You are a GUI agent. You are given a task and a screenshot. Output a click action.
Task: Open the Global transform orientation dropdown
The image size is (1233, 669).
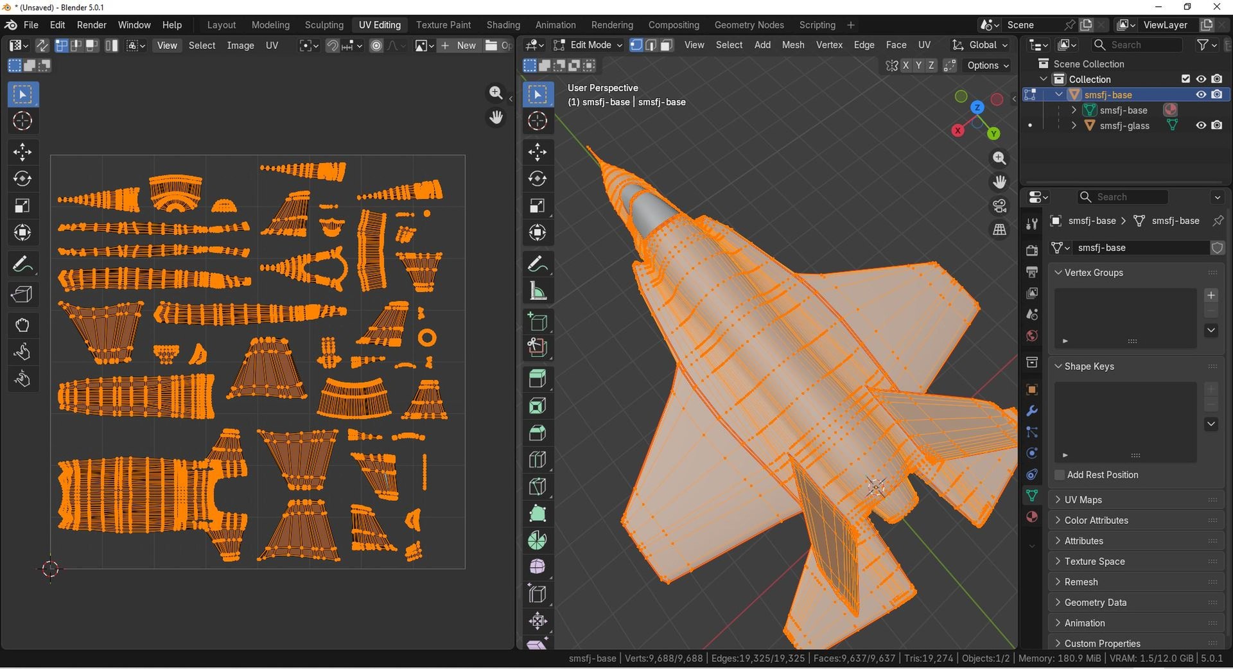click(980, 45)
